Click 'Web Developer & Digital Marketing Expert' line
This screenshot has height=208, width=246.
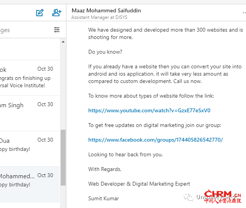[139, 184]
